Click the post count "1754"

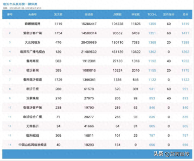pos(58,33)
